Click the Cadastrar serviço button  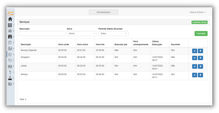tap(199, 22)
